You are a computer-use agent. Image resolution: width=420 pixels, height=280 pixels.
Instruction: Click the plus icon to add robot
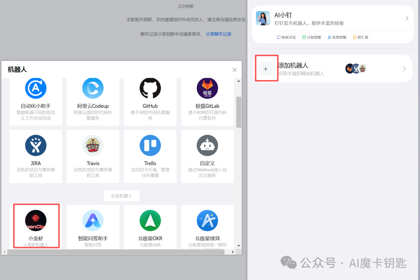266,69
